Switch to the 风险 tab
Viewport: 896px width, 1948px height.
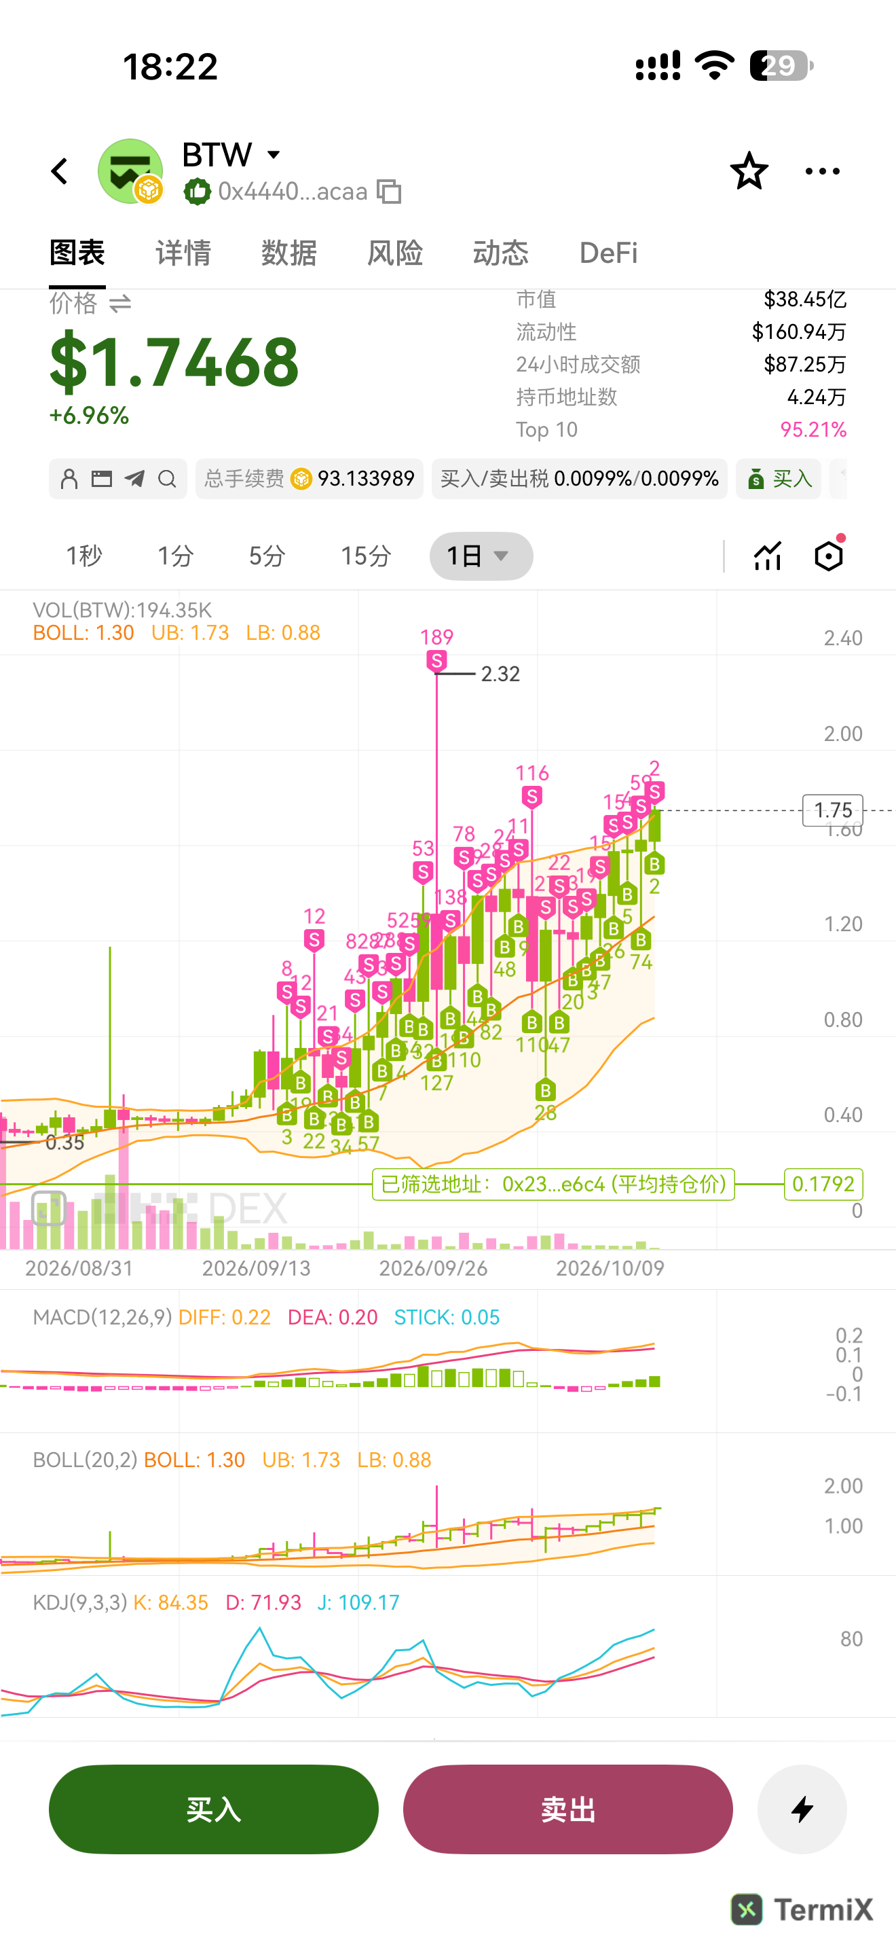[394, 253]
